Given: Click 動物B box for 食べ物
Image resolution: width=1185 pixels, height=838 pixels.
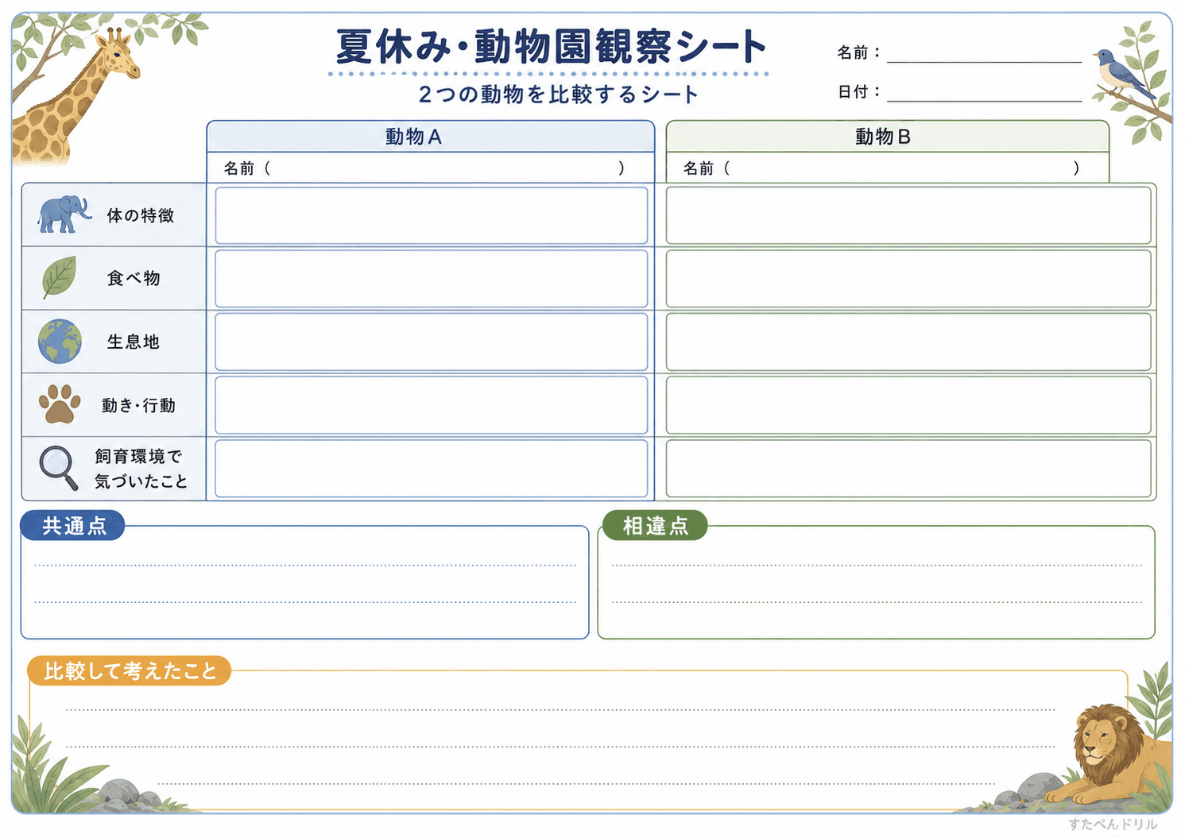Looking at the screenshot, I should click(x=908, y=279).
